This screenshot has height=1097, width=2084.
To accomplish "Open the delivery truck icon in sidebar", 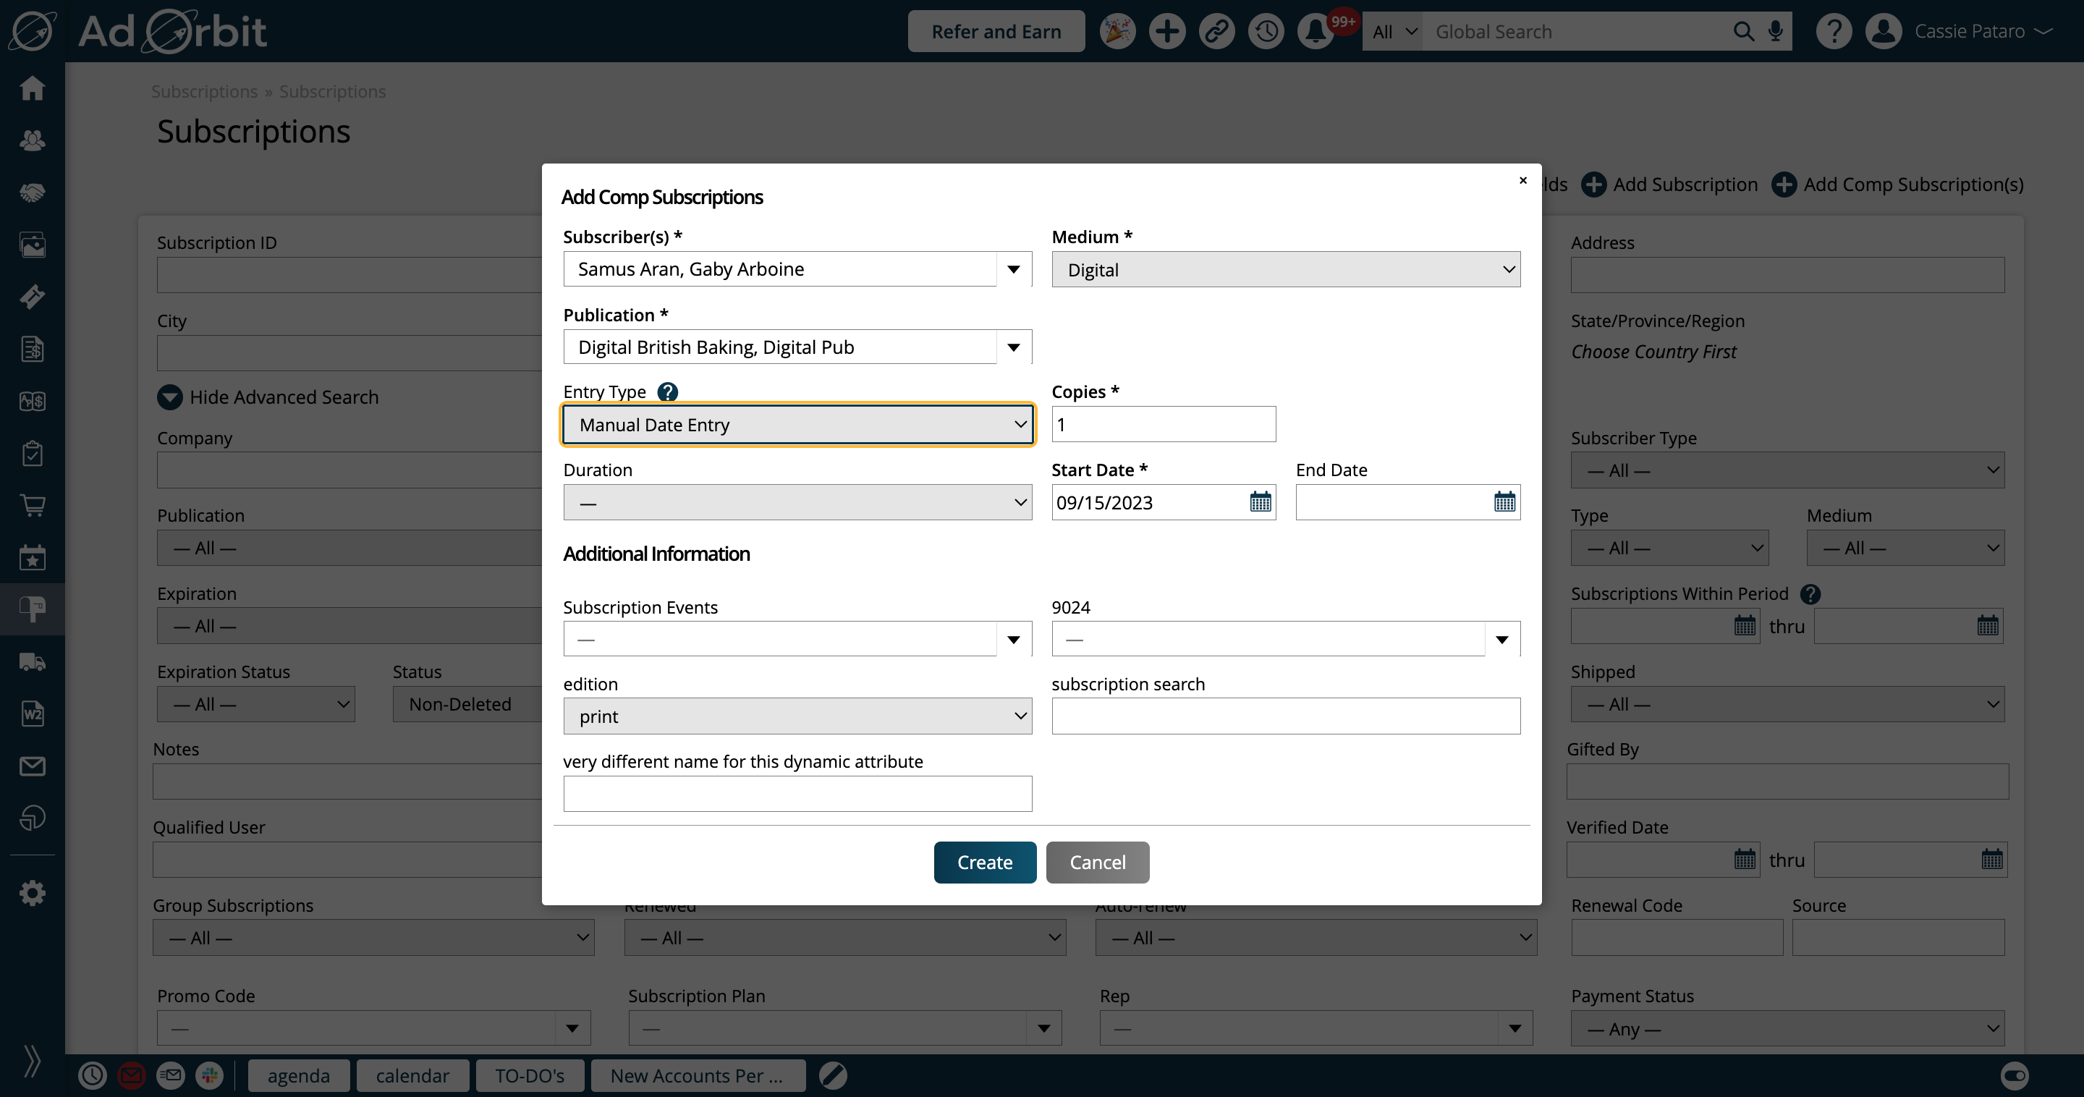I will tap(33, 662).
